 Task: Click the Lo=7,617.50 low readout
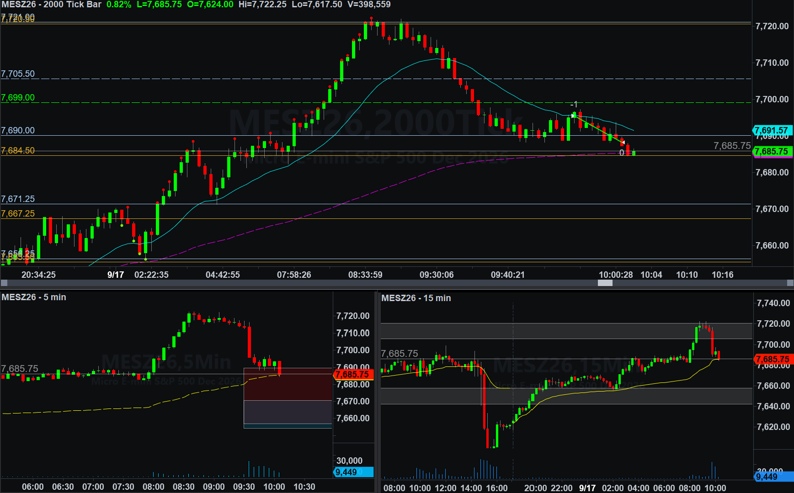tap(317, 5)
